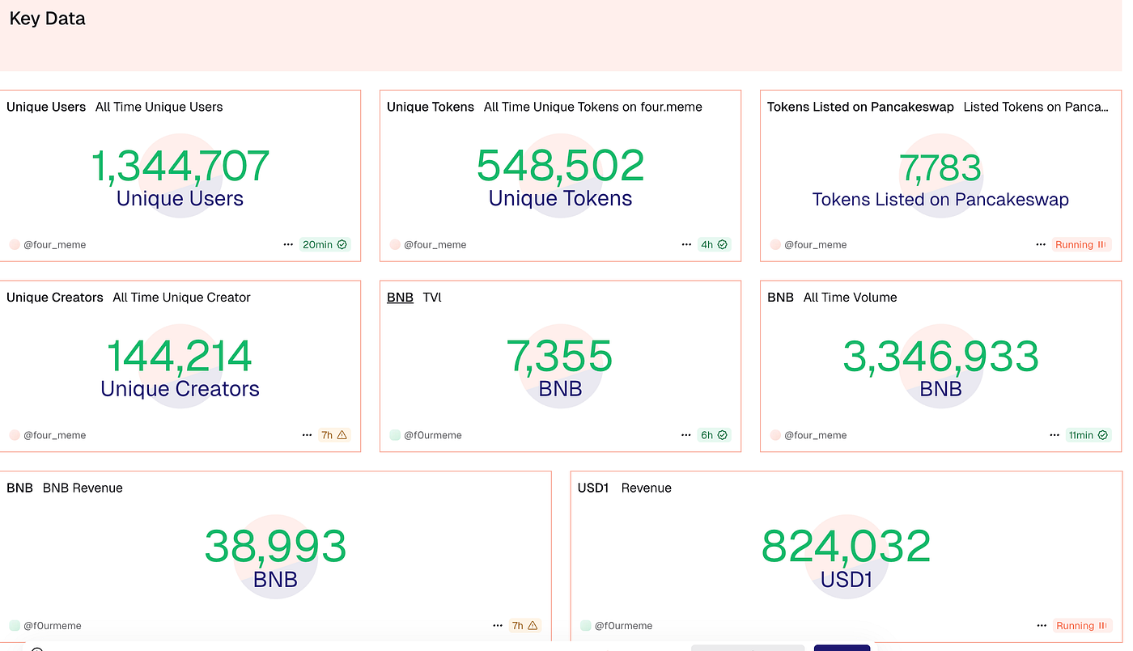1133x651 pixels.
Task: Click the All Time Unique Users subtitle
Action: [159, 107]
